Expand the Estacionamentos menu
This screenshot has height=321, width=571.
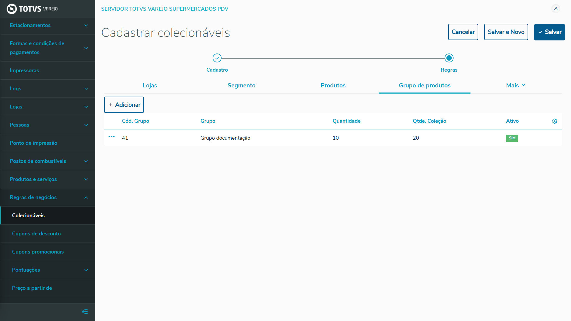[48, 25]
